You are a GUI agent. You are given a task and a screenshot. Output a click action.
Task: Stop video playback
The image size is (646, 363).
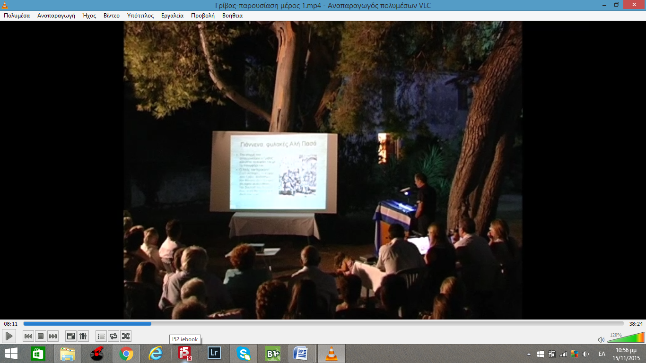click(41, 336)
